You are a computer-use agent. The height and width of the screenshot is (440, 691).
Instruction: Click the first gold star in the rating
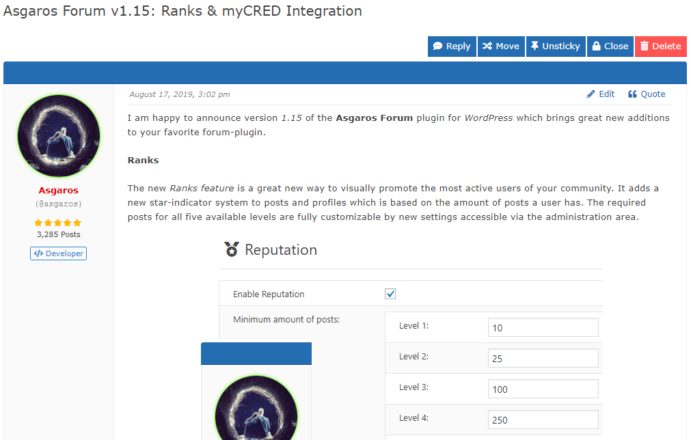point(38,223)
